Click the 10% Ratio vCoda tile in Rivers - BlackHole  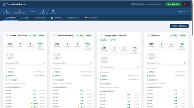(40, 46)
